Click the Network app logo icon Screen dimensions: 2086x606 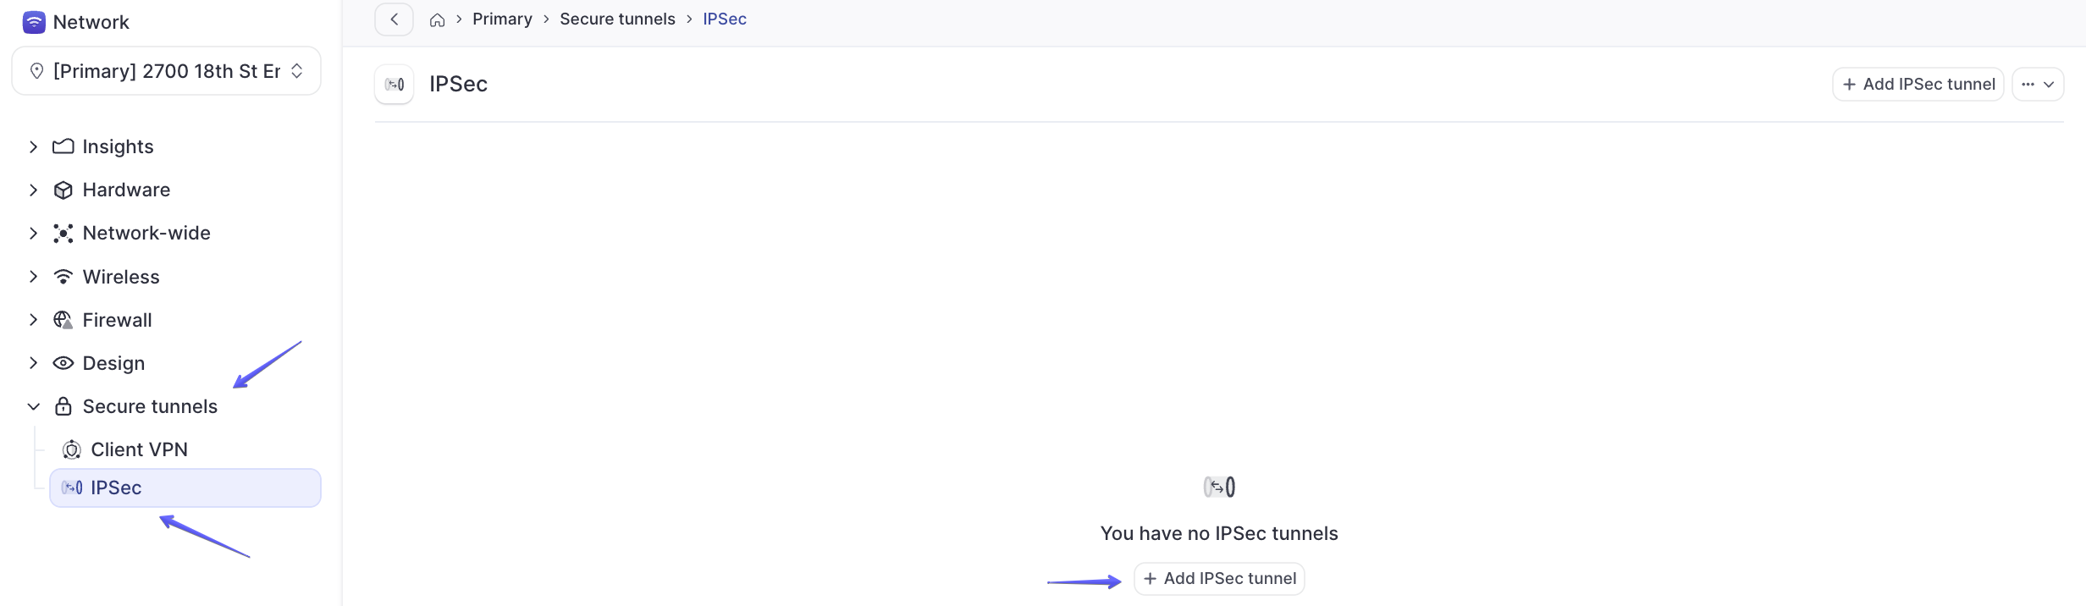[x=34, y=22]
